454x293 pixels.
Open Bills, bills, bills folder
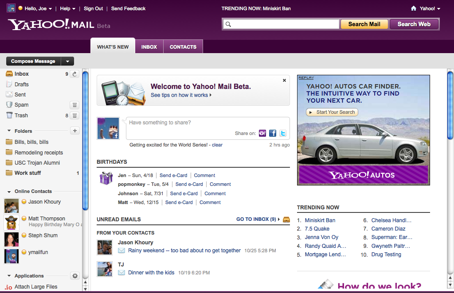pyautogui.click(x=31, y=142)
